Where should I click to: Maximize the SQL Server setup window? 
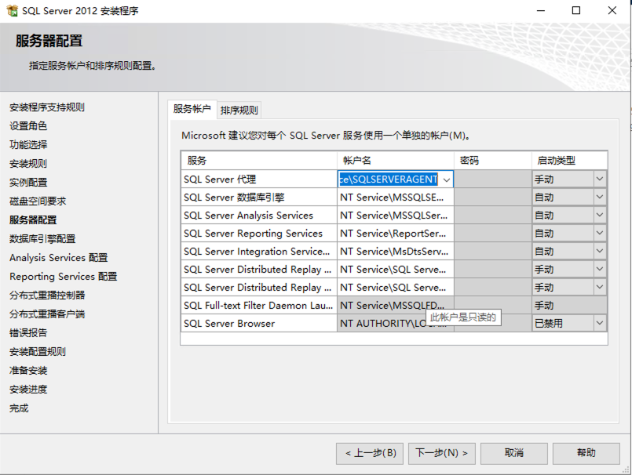(576, 11)
